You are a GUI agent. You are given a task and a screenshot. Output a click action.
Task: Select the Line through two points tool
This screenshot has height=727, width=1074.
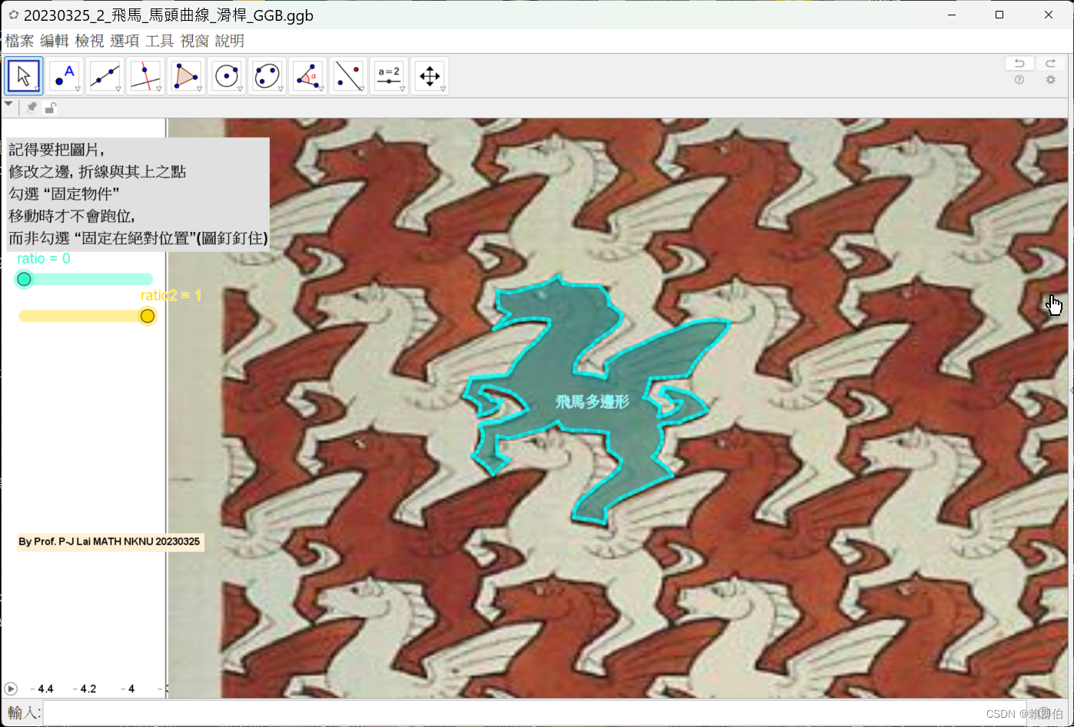(105, 76)
